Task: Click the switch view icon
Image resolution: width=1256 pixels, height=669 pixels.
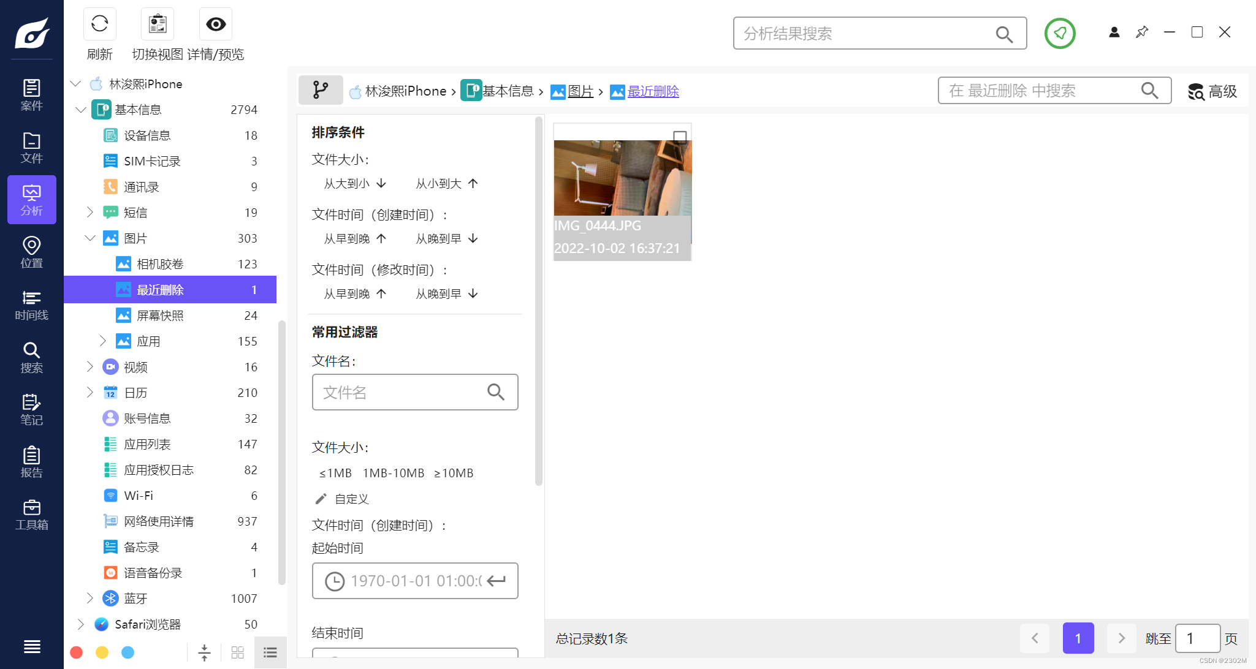Action: tap(158, 25)
